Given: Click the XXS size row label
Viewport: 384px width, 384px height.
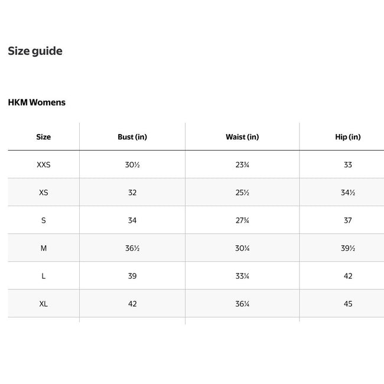Looking at the screenshot, I should click(x=43, y=165).
